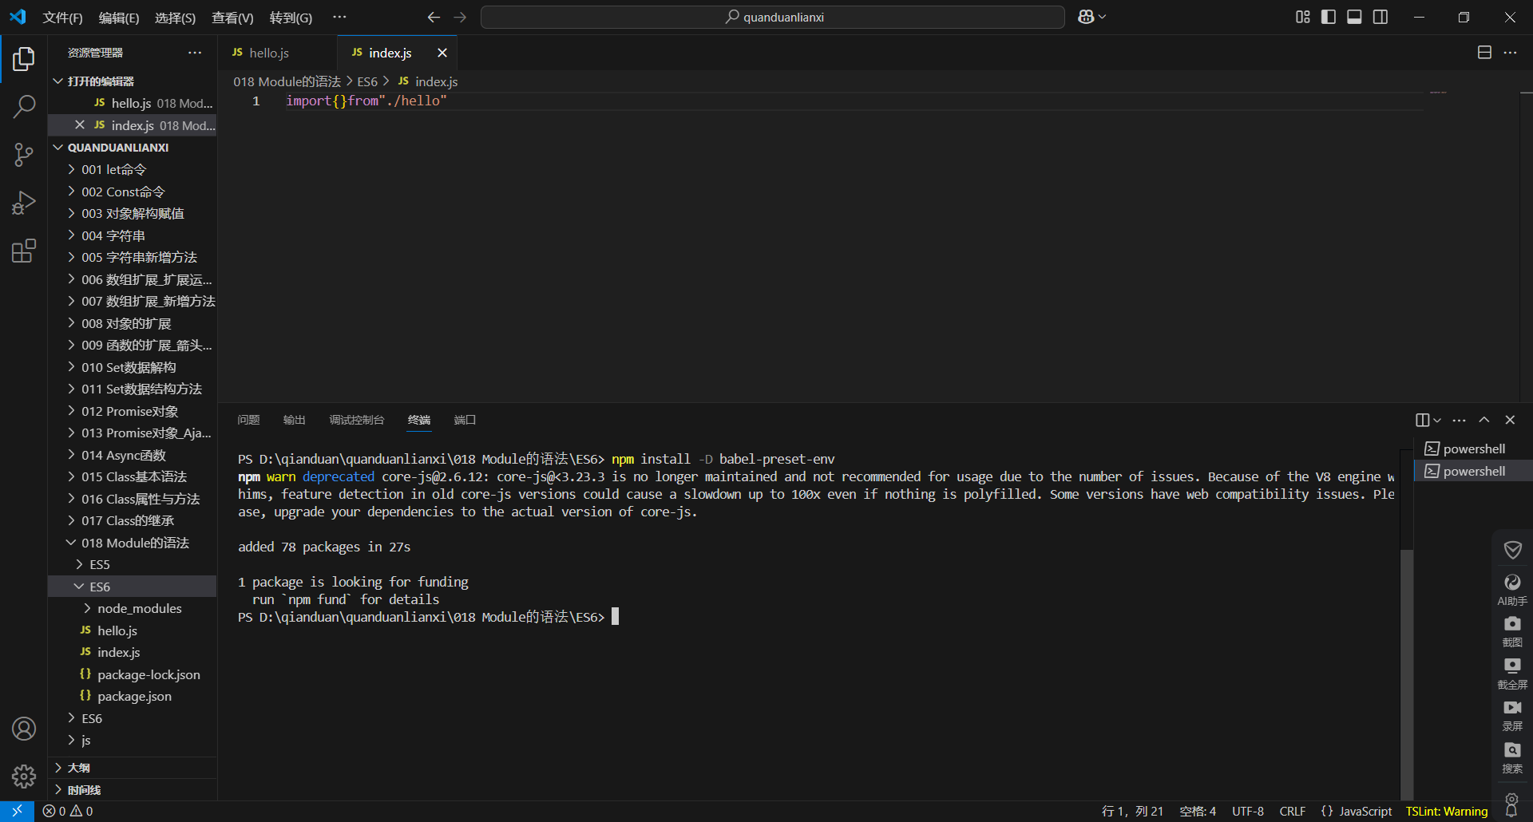Go forward with the navigation arrow
This screenshot has height=822, width=1533.
coord(460,17)
